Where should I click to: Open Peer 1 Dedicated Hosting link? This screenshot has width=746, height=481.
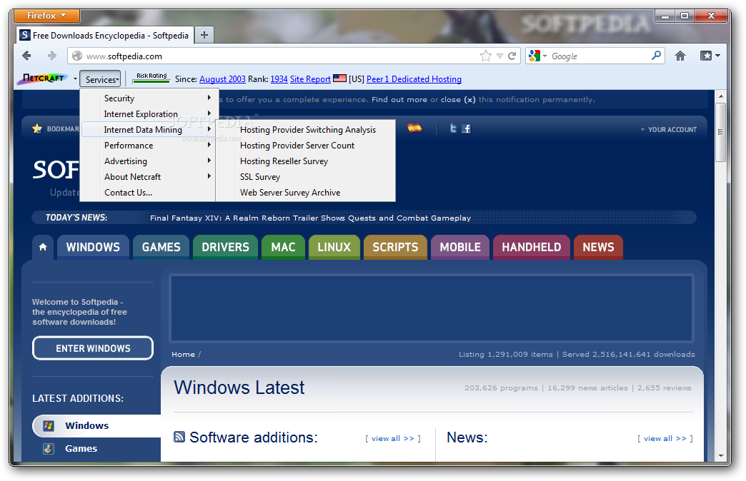(x=414, y=79)
